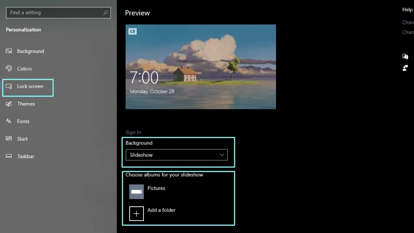The image size is (414, 233).
Task: Focus the Find a setting search field
Action: coord(55,13)
